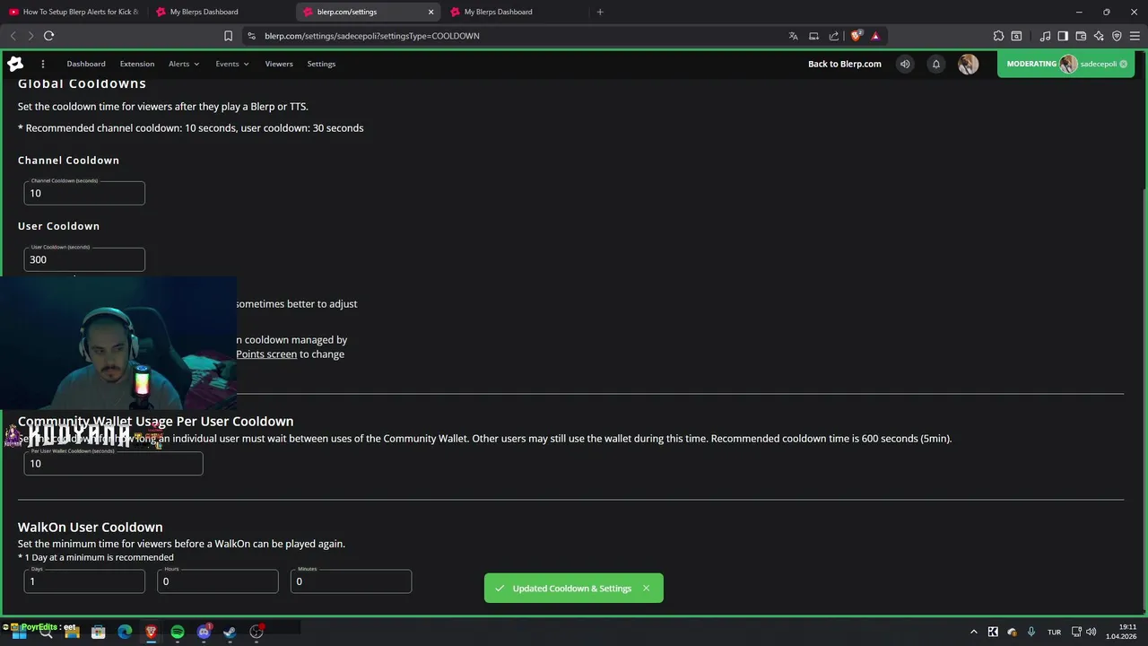Viewport: 1148px width, 646px height.
Task: Open a new browser tab
Action: coord(600,12)
